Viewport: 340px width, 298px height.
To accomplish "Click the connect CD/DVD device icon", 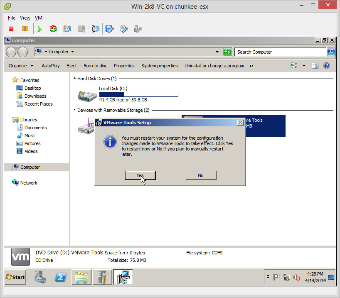I will click(x=123, y=29).
